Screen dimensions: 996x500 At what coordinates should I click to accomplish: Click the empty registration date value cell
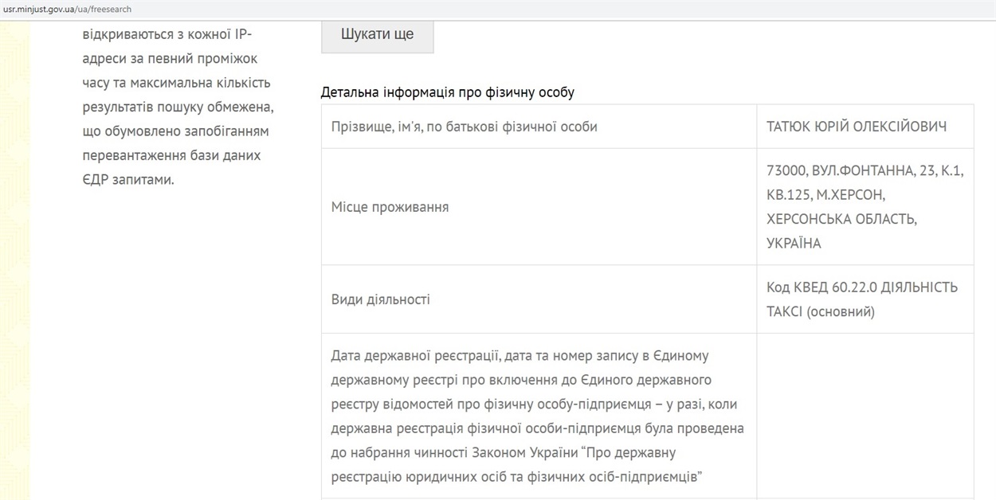point(865,416)
